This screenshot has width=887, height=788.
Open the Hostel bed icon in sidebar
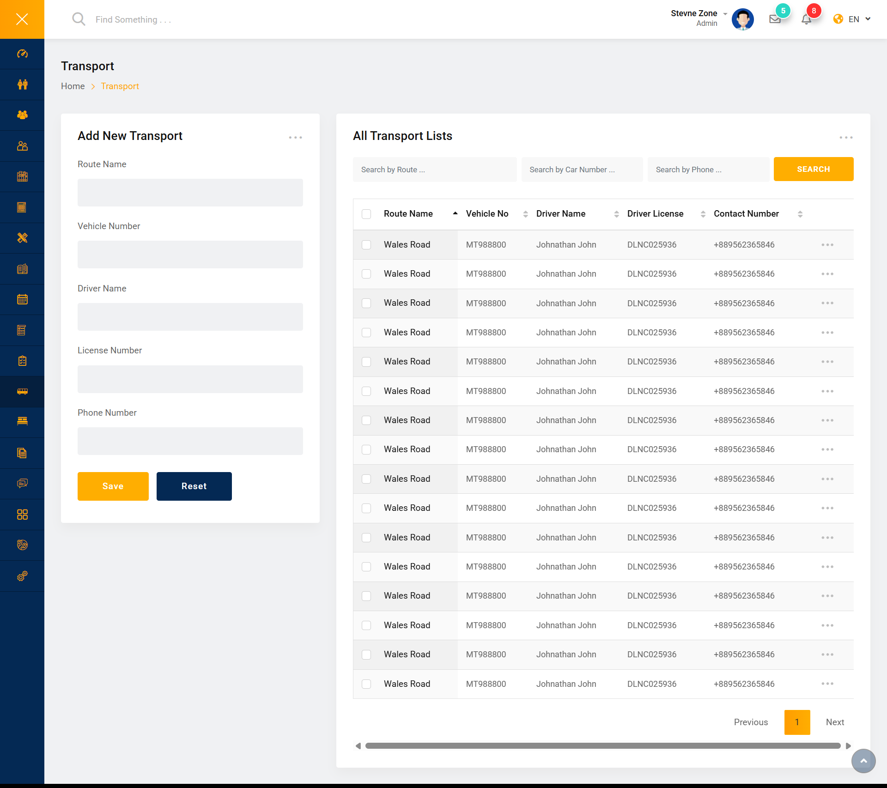coord(22,422)
